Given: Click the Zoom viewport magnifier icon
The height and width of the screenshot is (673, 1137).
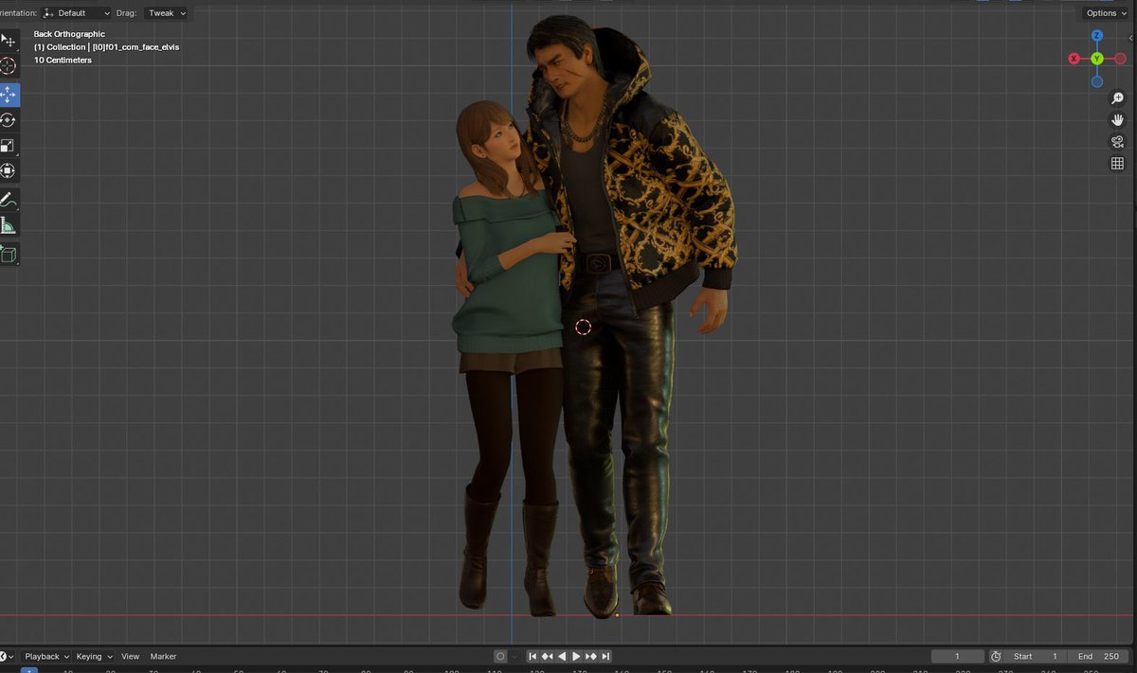Looking at the screenshot, I should tap(1117, 98).
